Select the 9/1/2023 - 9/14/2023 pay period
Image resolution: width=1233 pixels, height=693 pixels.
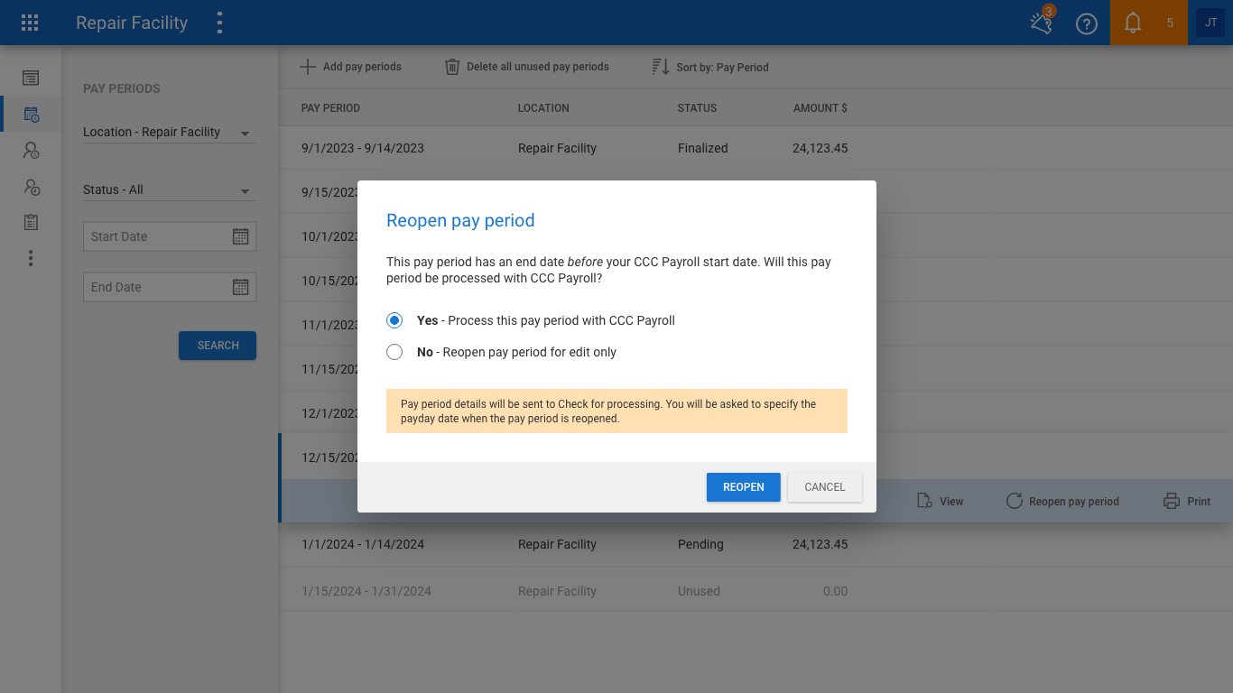click(x=363, y=148)
